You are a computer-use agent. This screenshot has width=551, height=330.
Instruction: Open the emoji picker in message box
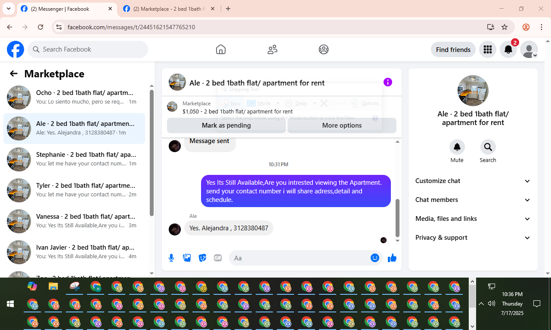(375, 258)
